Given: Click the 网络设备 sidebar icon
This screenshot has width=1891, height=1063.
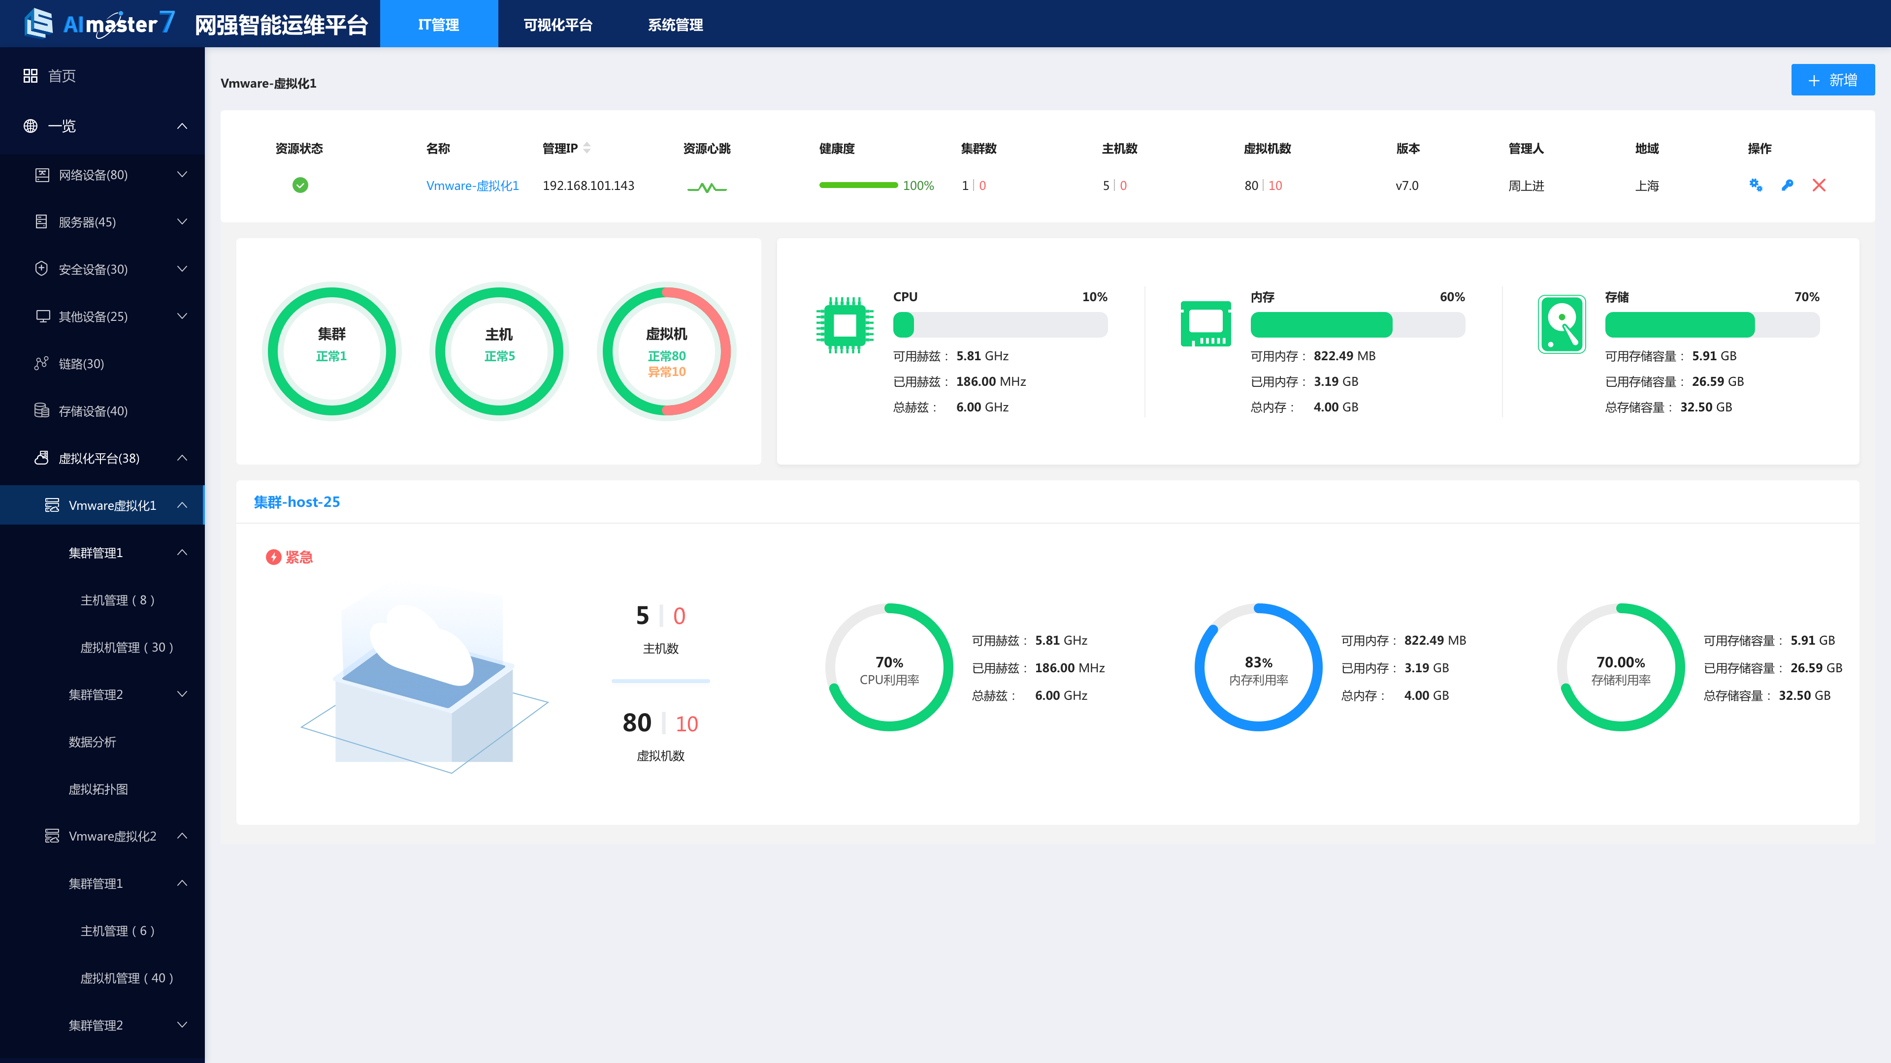Looking at the screenshot, I should (42, 175).
